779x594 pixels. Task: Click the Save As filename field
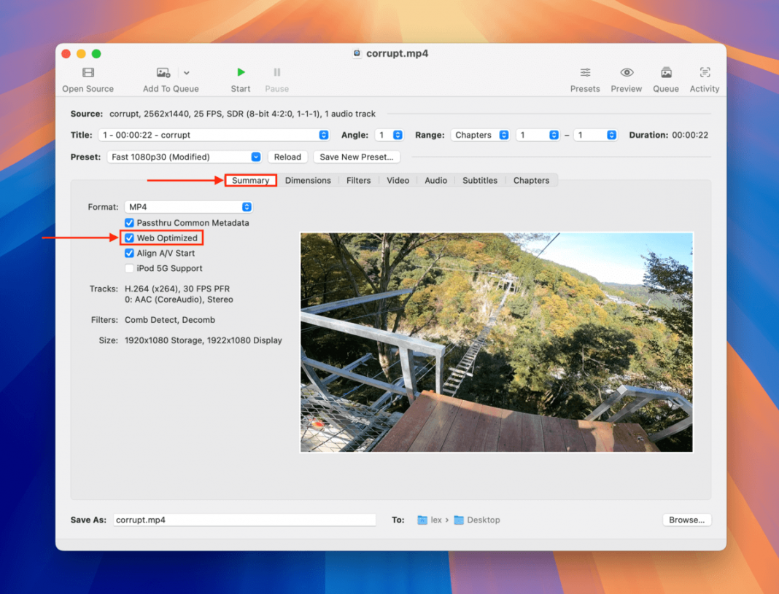tap(244, 519)
